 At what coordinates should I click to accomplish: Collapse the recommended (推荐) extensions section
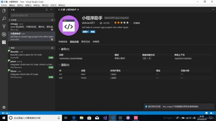coord(32,48)
